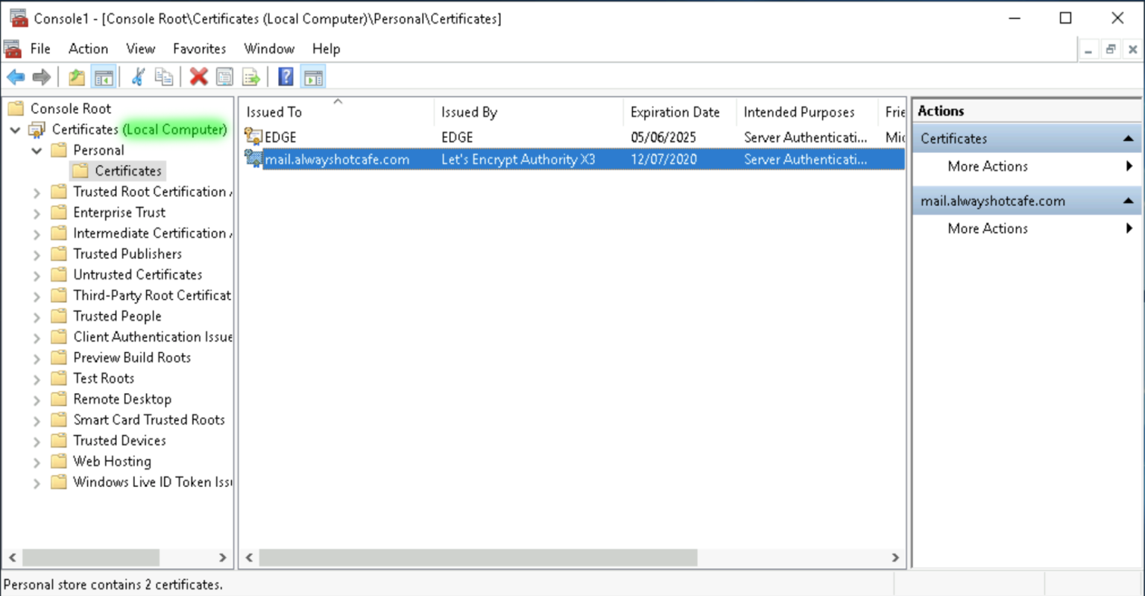Click the blue Help icon
The width and height of the screenshot is (1145, 596).
click(286, 76)
